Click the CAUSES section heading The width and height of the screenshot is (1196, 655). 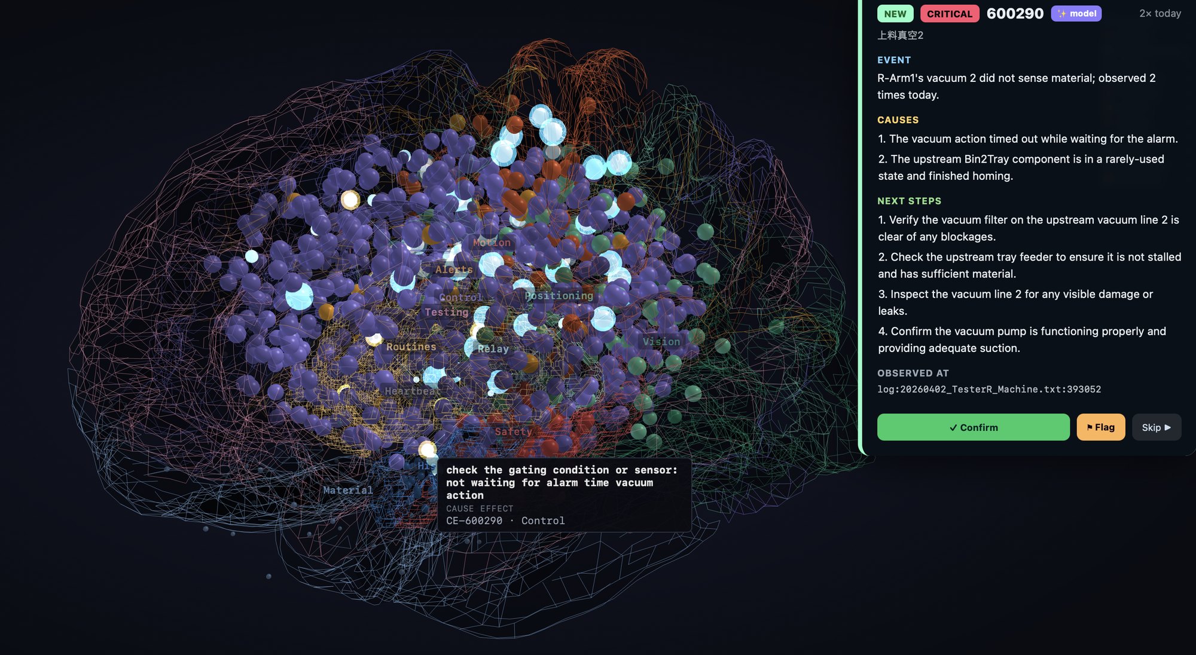pyautogui.click(x=898, y=120)
